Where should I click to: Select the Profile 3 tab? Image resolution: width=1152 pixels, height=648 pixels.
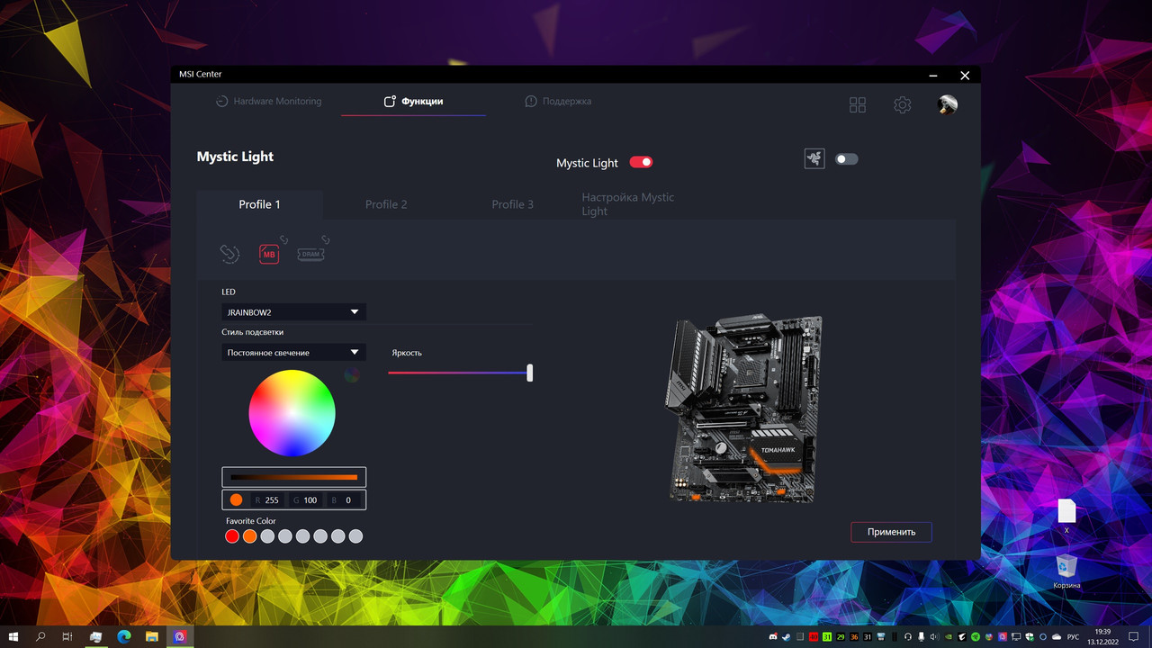tap(512, 204)
